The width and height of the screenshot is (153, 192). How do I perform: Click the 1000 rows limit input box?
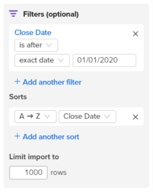click(28, 172)
